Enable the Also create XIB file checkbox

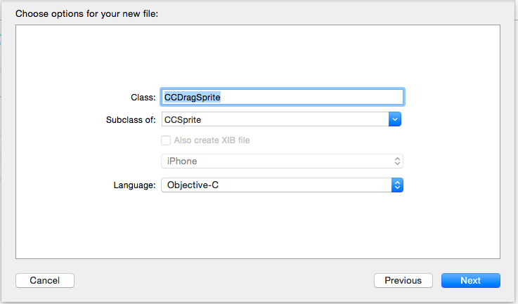click(x=166, y=140)
